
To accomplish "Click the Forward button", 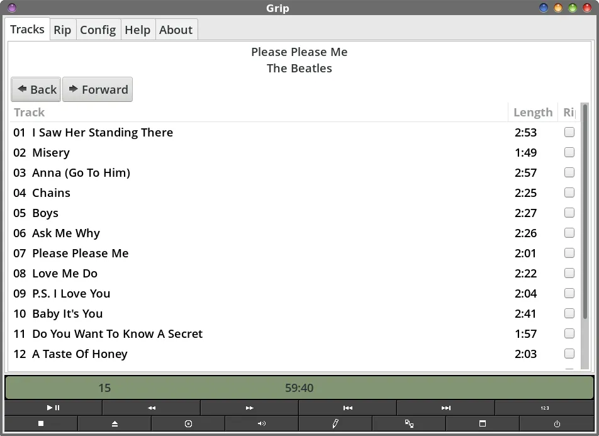I will point(98,89).
